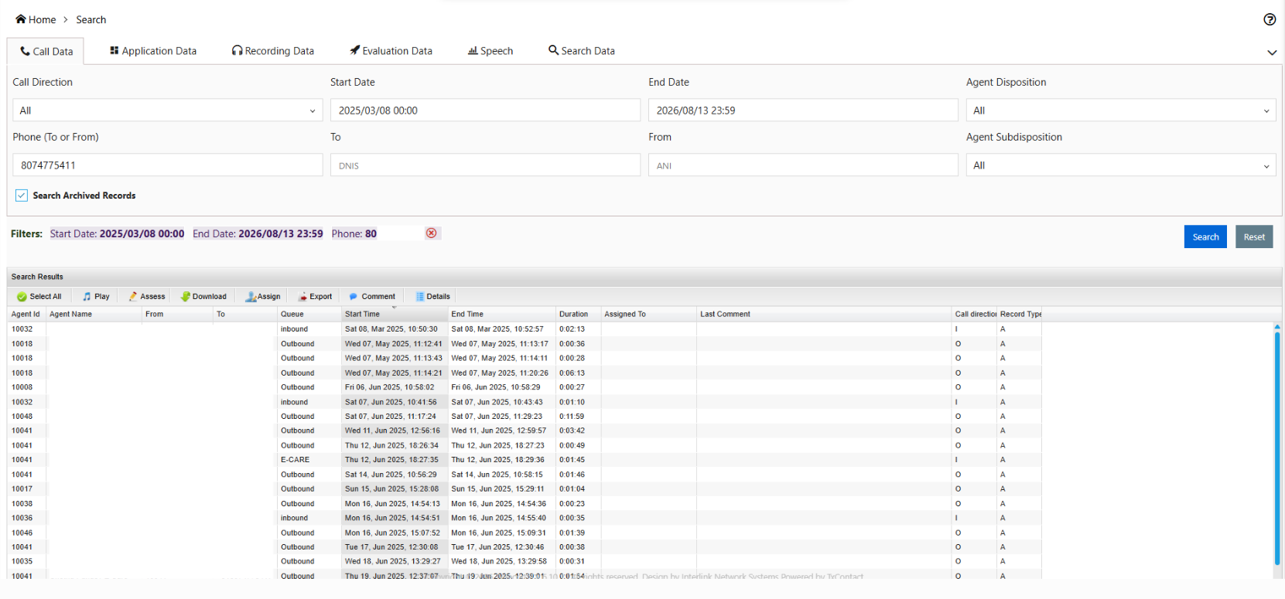Click agent id 10046 cell
Viewport: 1285px width, 599px height.
(27, 533)
